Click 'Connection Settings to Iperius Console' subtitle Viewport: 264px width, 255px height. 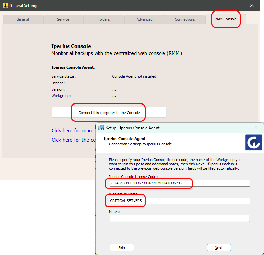tap(140, 144)
